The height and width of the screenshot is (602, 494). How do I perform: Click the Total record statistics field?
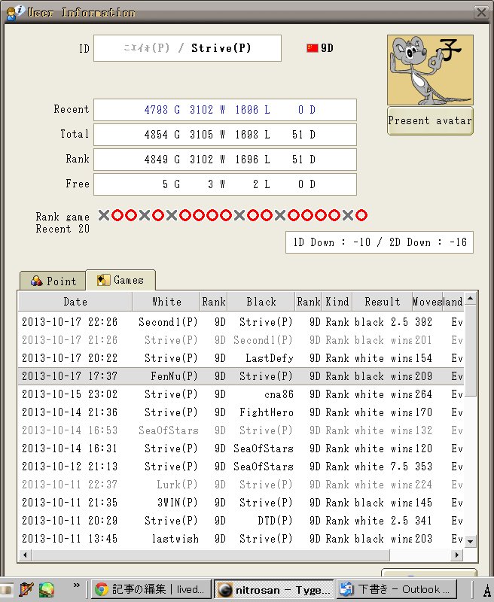click(225, 135)
